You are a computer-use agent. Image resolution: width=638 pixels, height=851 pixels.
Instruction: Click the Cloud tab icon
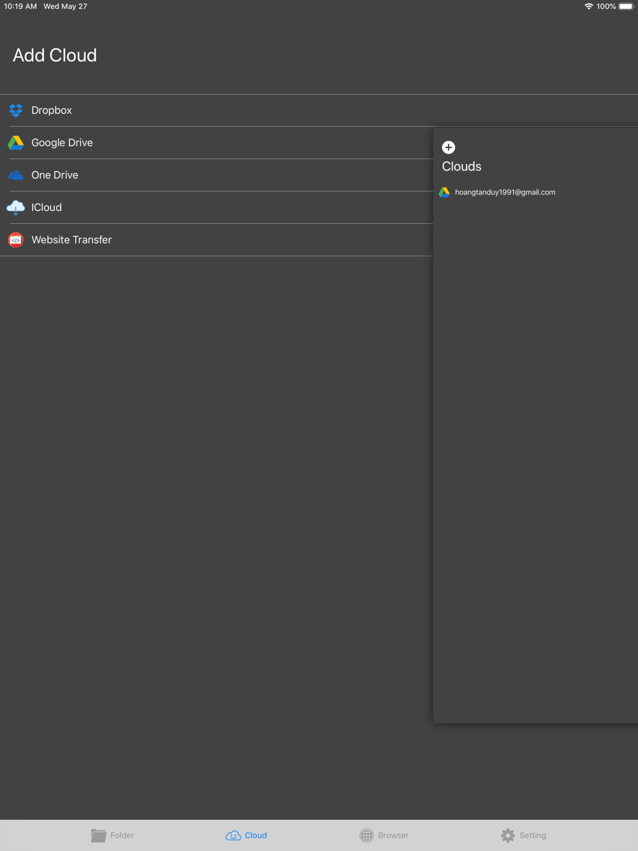click(234, 835)
